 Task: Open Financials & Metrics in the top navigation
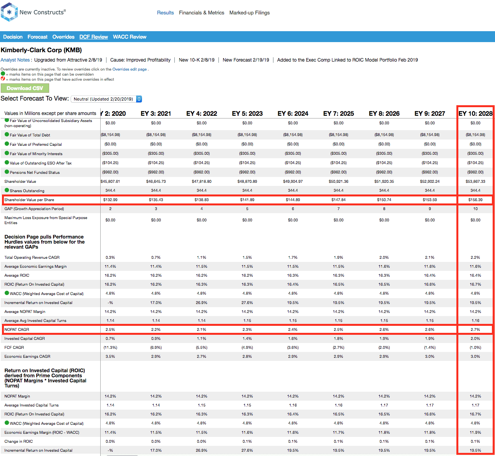click(x=202, y=13)
